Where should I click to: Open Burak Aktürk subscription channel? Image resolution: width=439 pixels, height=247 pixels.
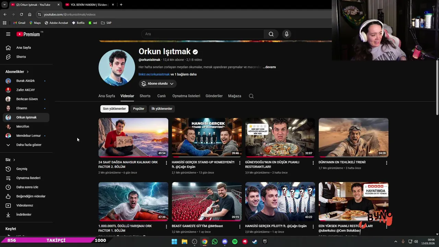[26, 81]
